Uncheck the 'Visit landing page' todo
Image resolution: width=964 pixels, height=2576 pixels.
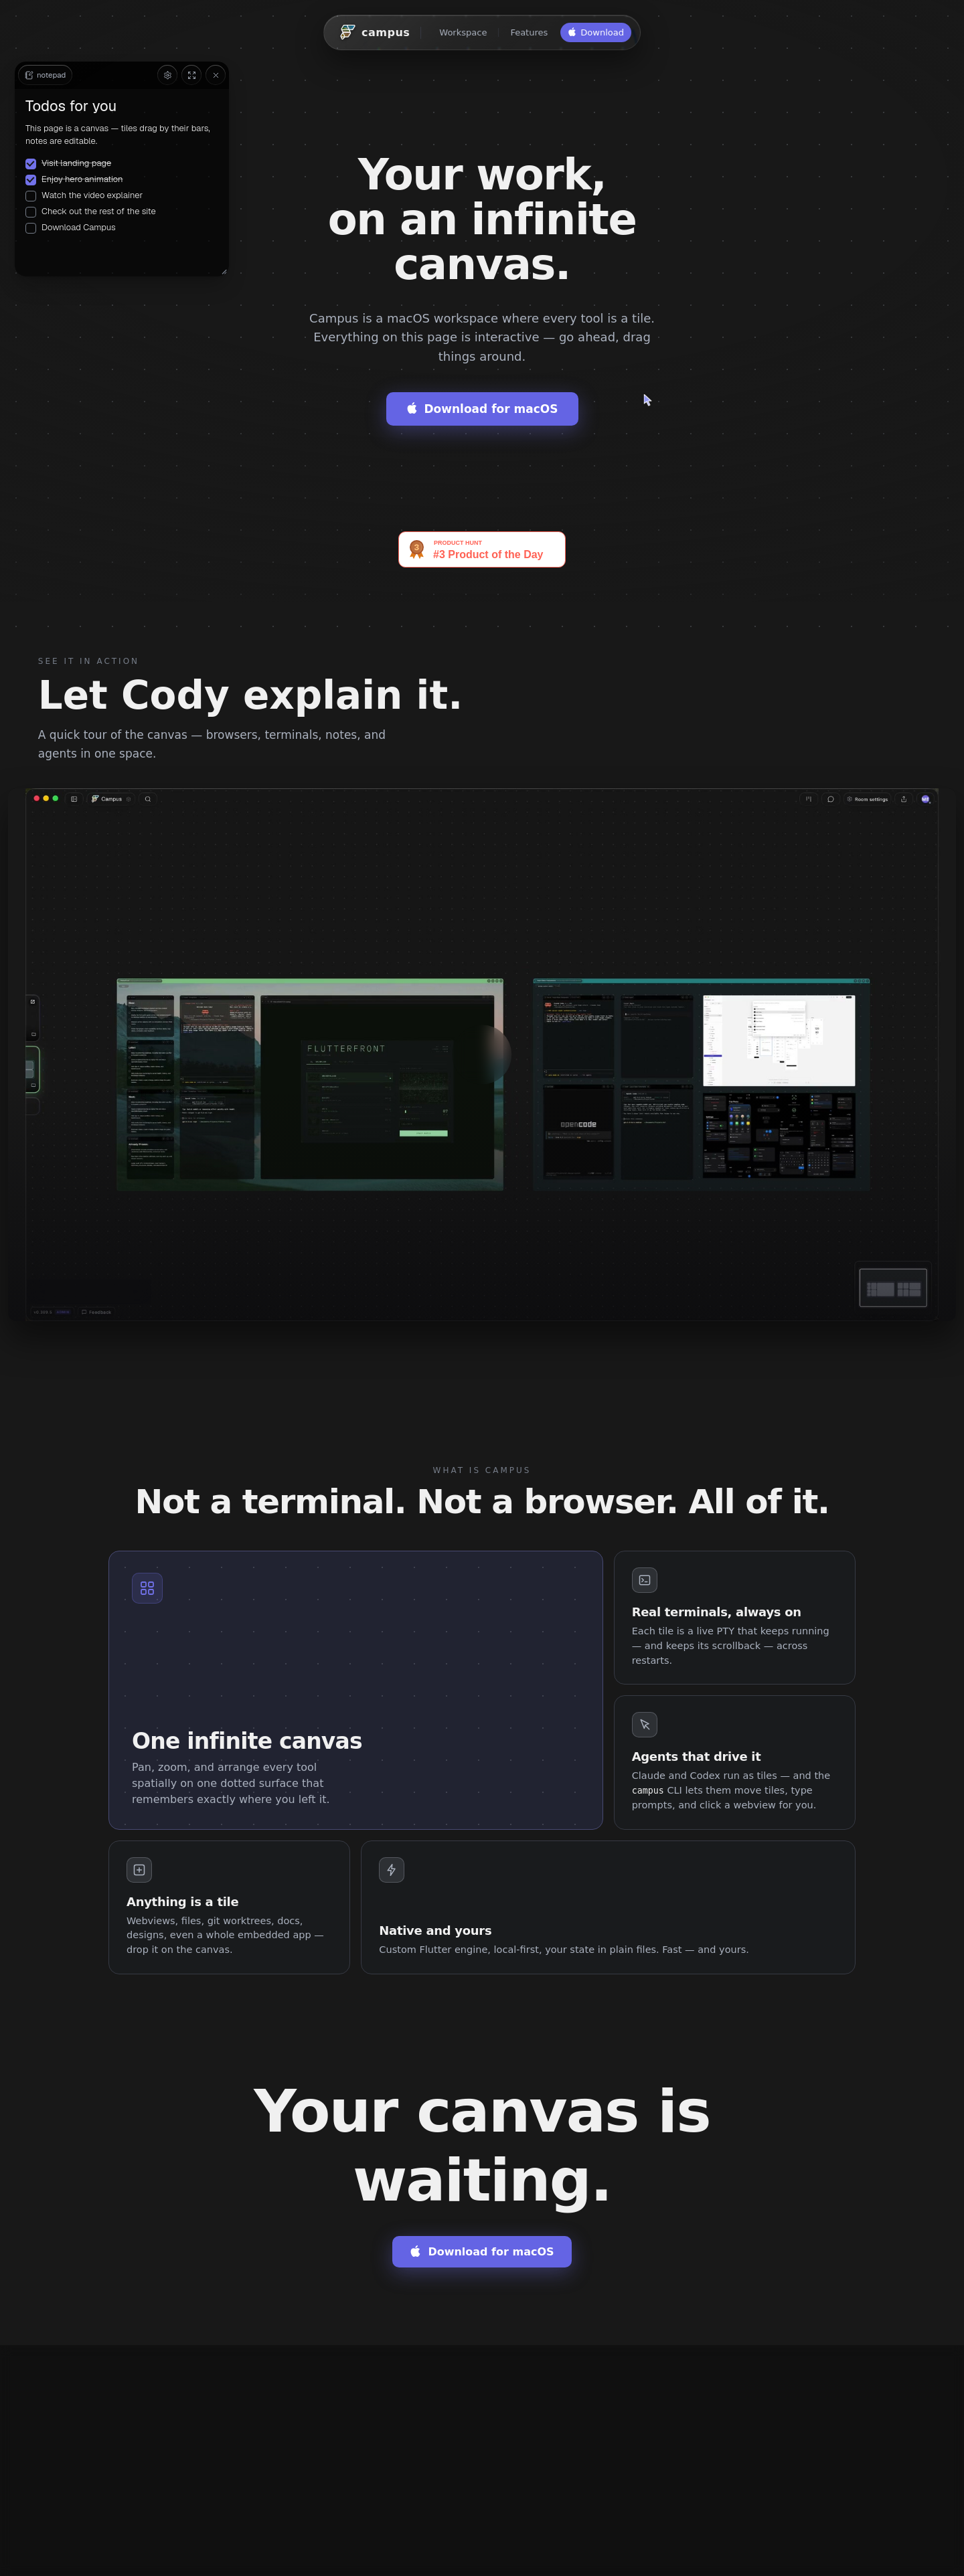pyautogui.click(x=31, y=164)
